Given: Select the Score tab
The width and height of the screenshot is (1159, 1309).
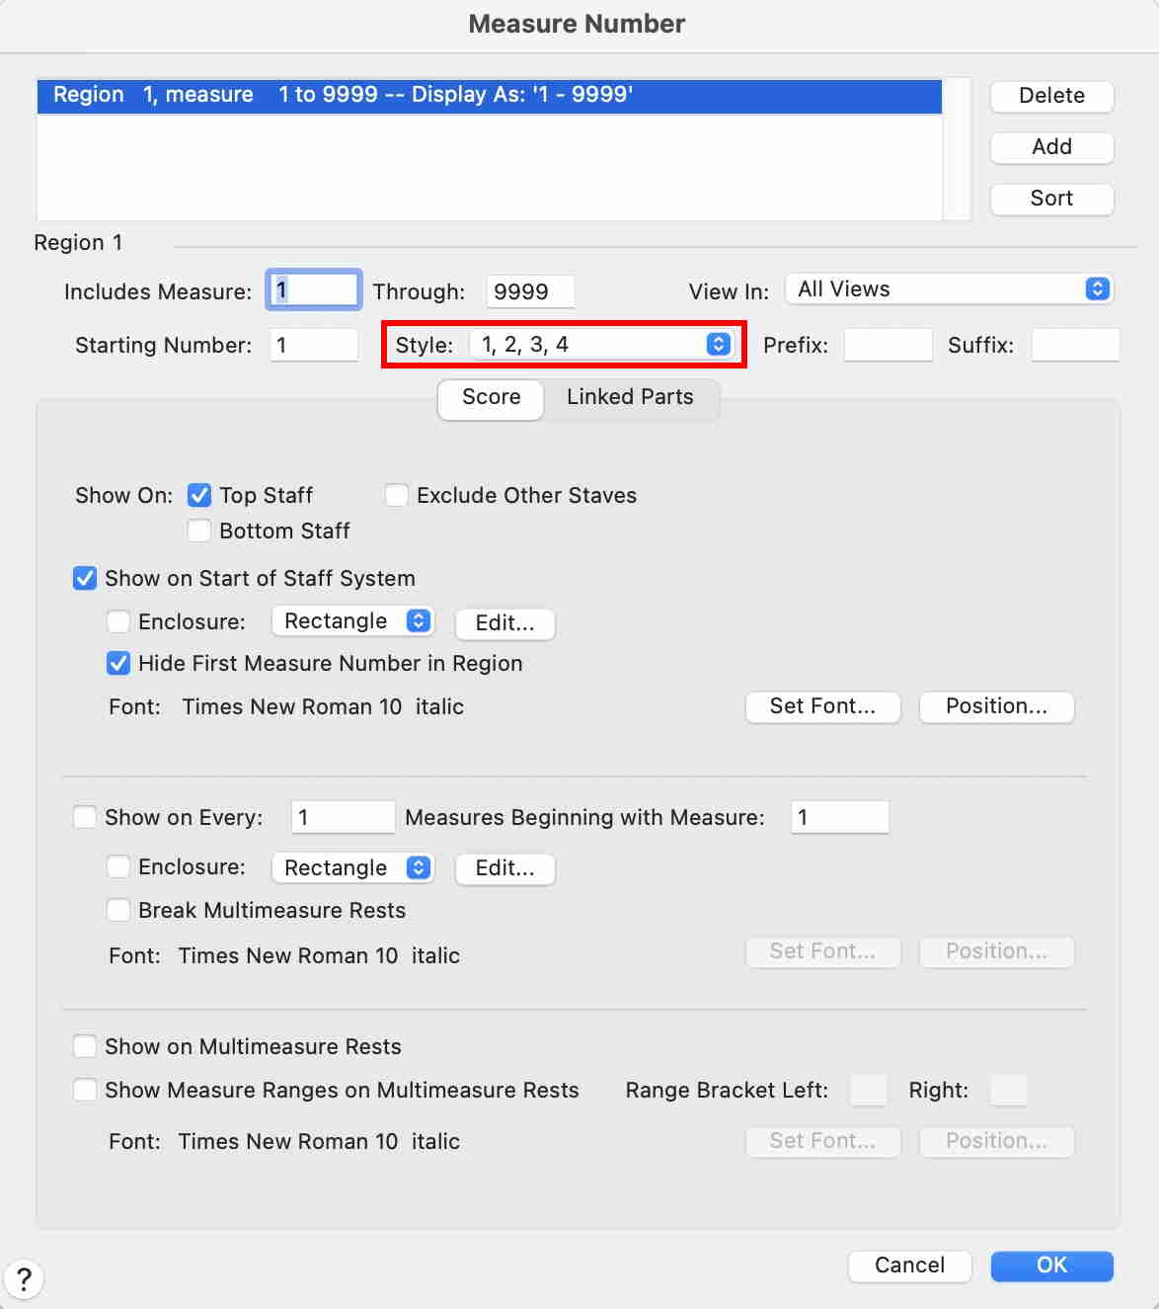Looking at the screenshot, I should click(491, 397).
